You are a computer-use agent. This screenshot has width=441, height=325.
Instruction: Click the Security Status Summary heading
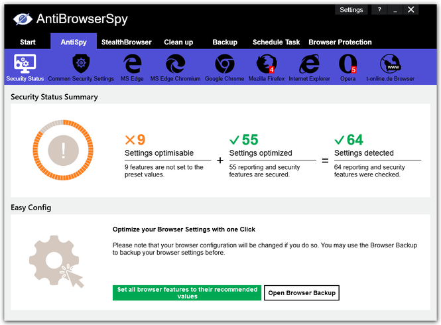point(54,97)
